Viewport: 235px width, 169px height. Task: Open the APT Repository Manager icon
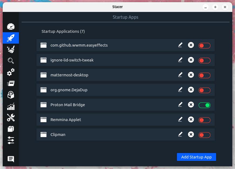click(x=11, y=129)
